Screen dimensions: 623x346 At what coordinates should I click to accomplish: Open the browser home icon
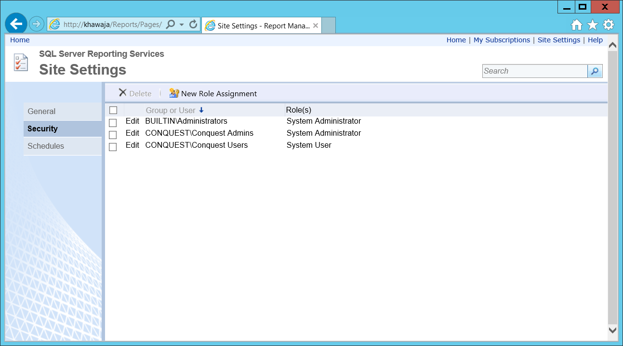coord(577,25)
